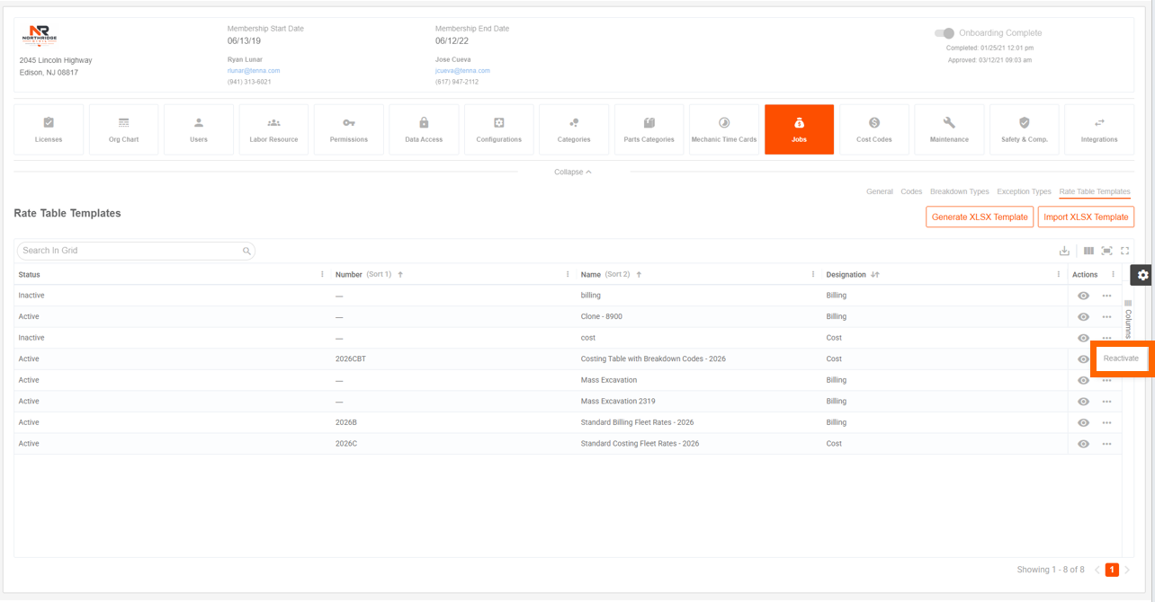Viewport: 1155px width, 602px height.
Task: Select the 2026CBT number cell
Action: pyautogui.click(x=351, y=359)
